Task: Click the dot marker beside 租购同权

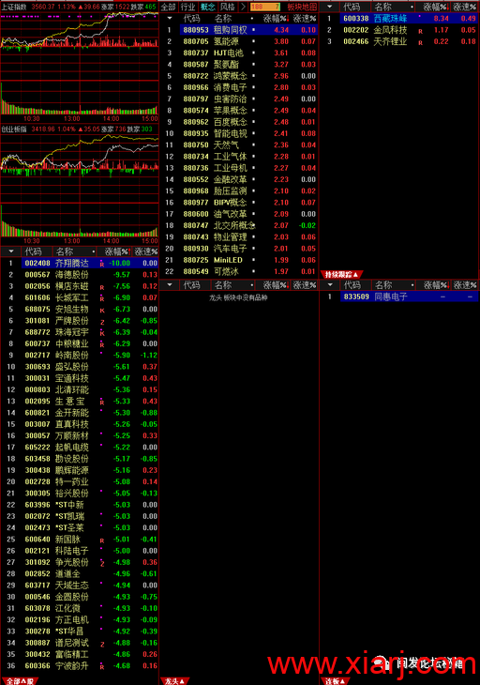Action: tap(253, 30)
